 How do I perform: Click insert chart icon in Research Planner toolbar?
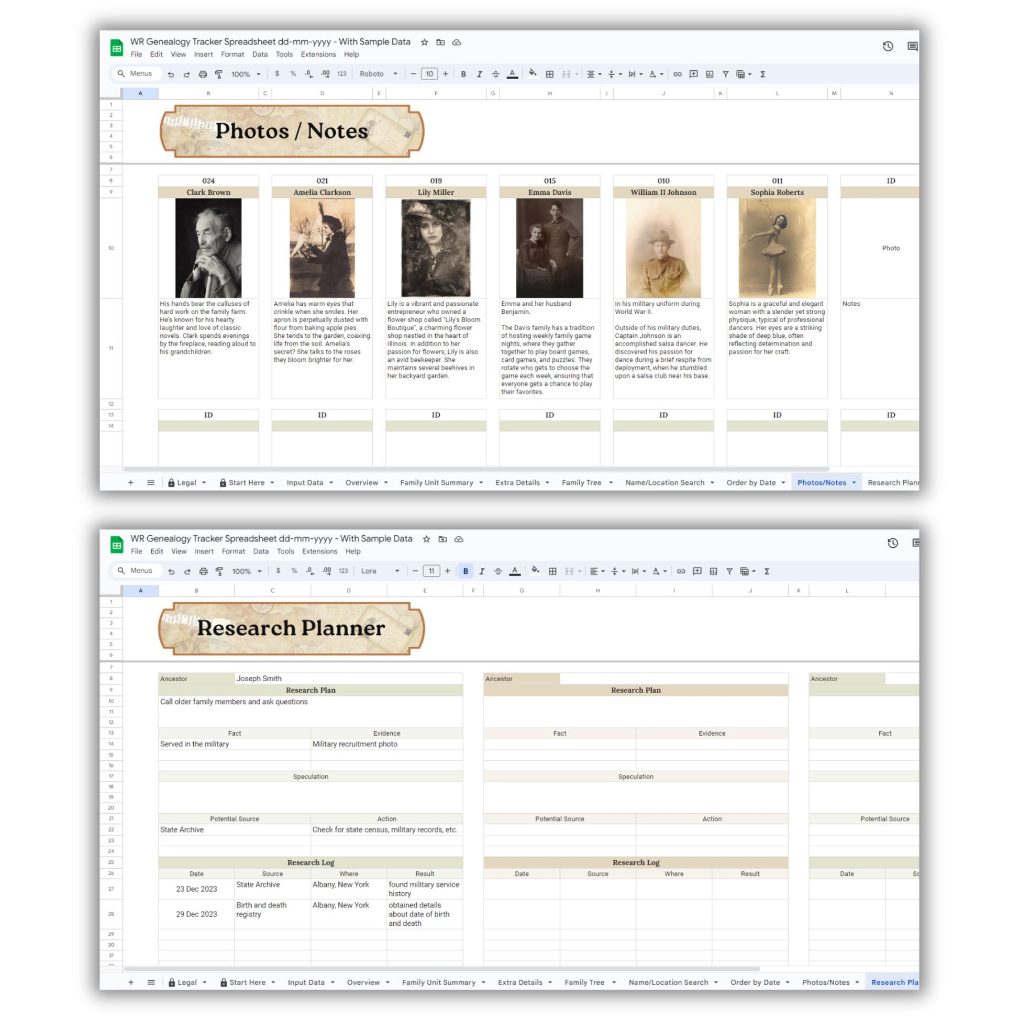[x=713, y=571]
